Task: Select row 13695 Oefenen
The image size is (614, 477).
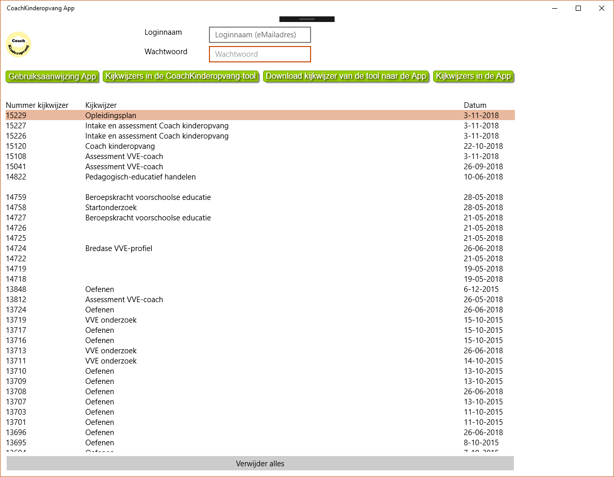Action: (260, 443)
